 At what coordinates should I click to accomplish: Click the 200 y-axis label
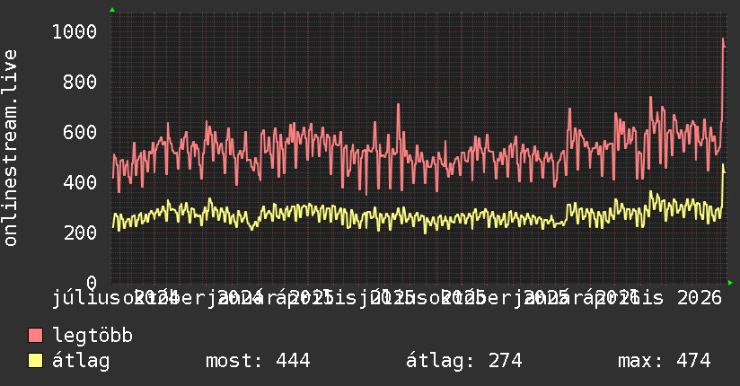(80, 232)
